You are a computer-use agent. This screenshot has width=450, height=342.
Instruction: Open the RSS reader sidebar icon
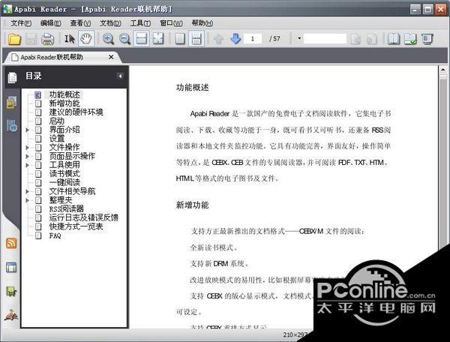11,243
